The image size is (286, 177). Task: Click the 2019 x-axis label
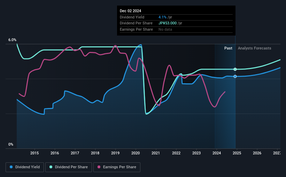(x=115, y=153)
